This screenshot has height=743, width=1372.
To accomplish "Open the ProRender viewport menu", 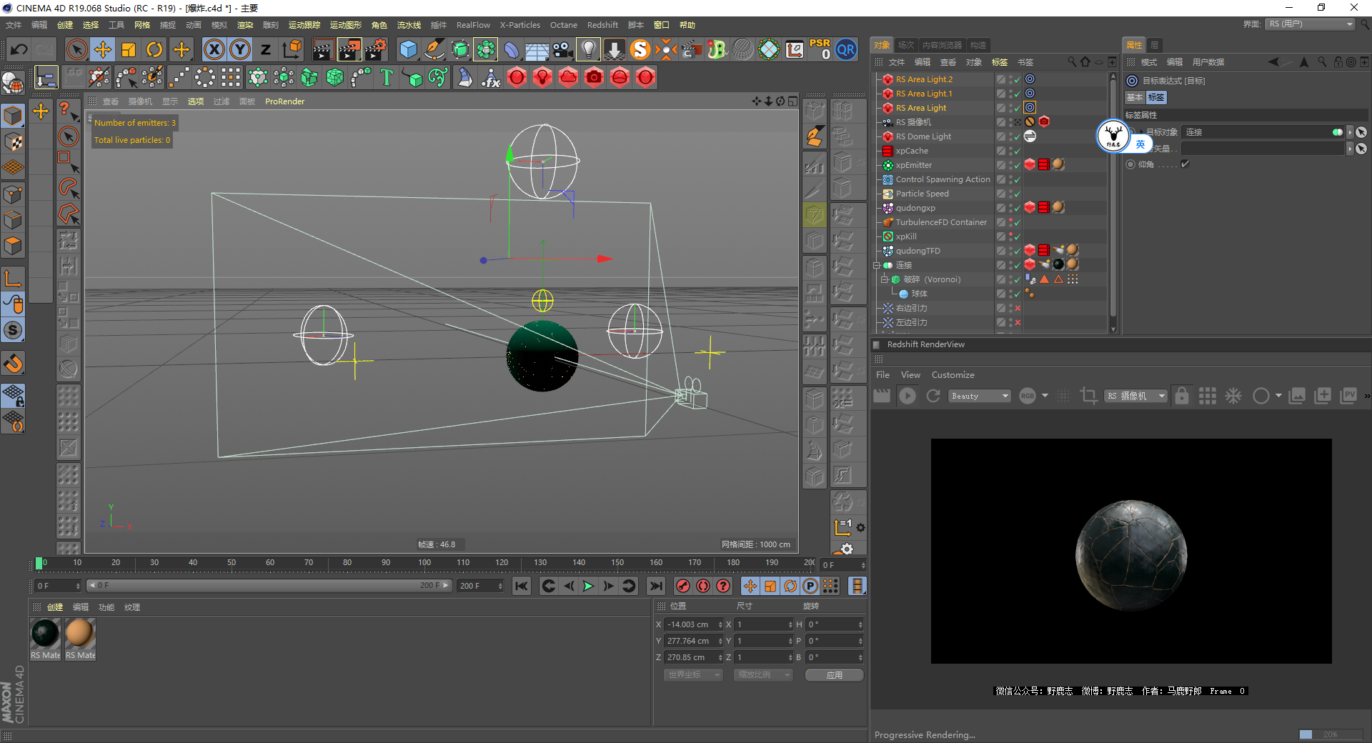I will pyautogui.click(x=284, y=101).
